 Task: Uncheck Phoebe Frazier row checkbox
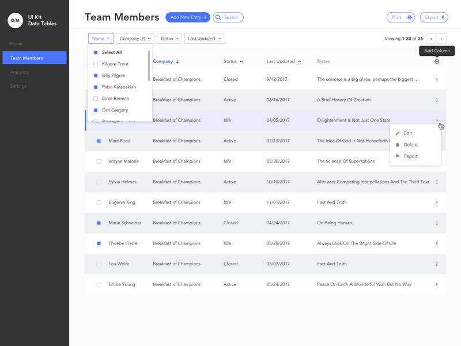(99, 243)
